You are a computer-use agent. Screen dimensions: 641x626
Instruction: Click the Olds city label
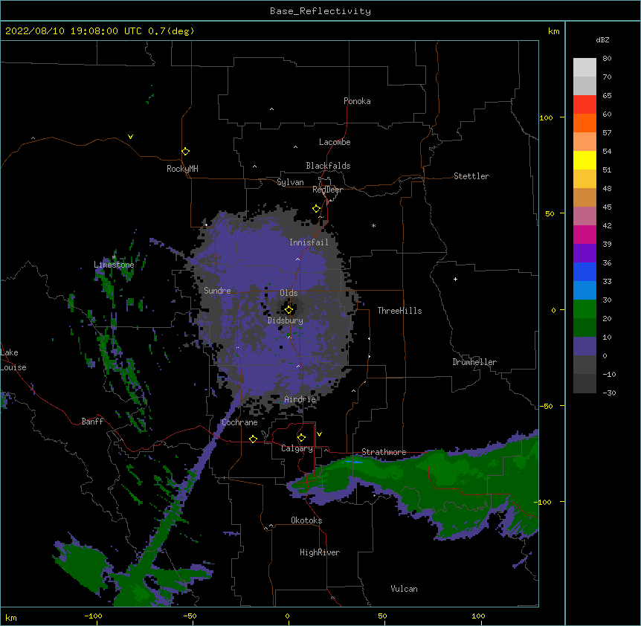click(x=289, y=293)
